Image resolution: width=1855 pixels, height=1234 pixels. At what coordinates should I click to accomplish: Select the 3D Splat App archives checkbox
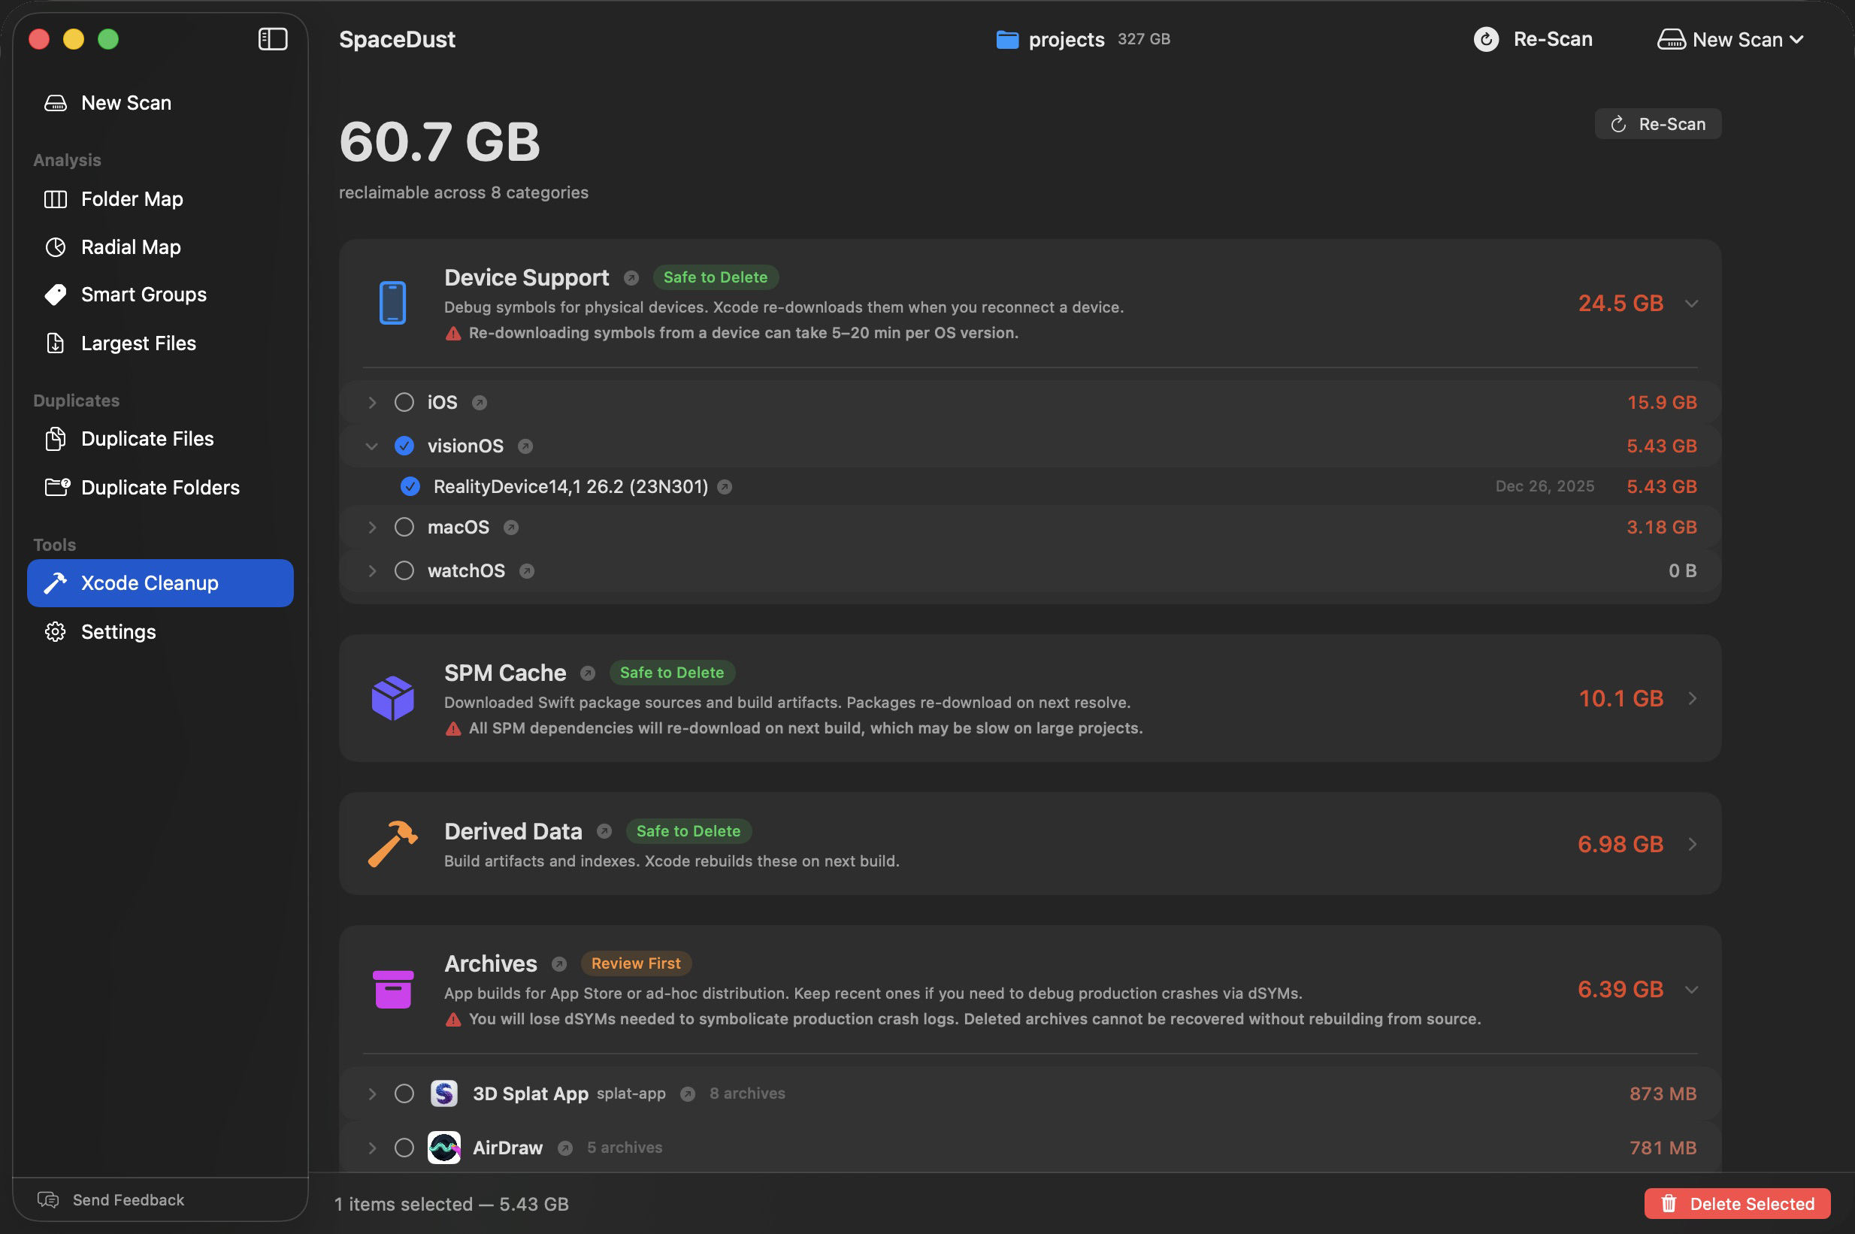[404, 1093]
